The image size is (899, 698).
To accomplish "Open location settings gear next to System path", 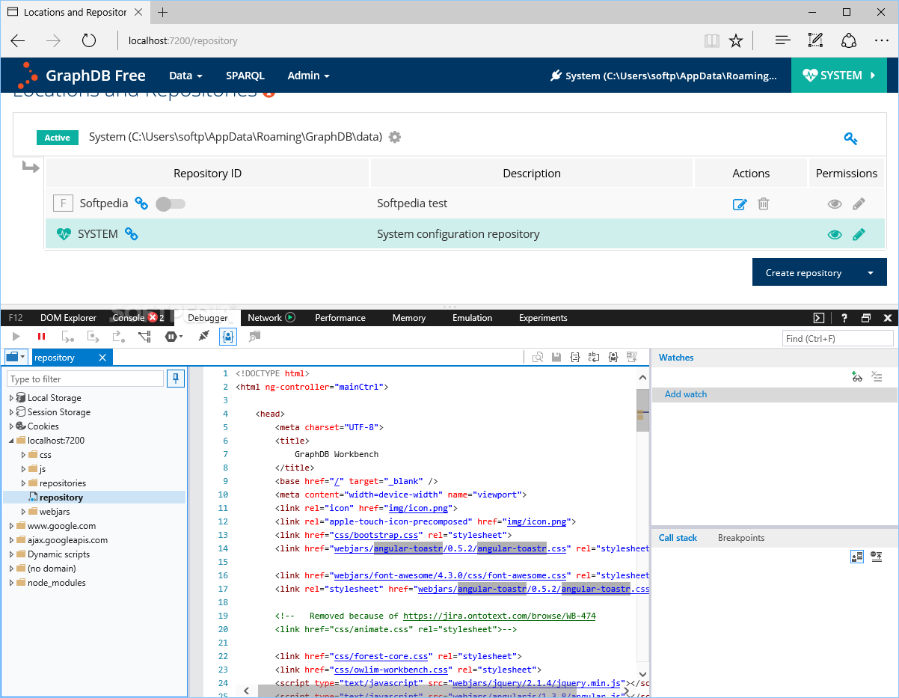I will click(x=395, y=137).
